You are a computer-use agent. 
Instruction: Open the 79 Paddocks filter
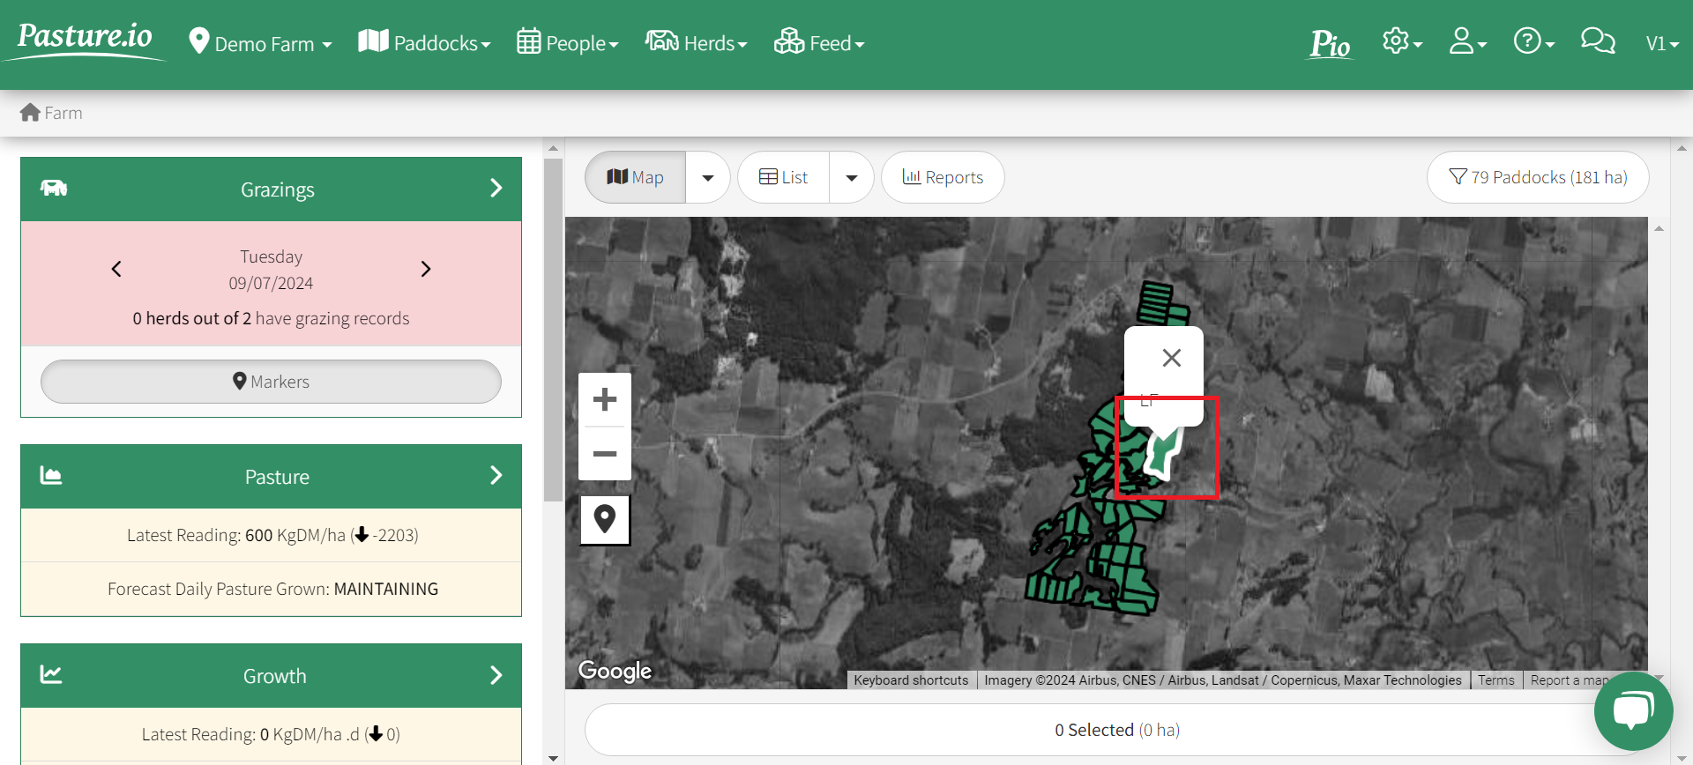pos(1538,177)
